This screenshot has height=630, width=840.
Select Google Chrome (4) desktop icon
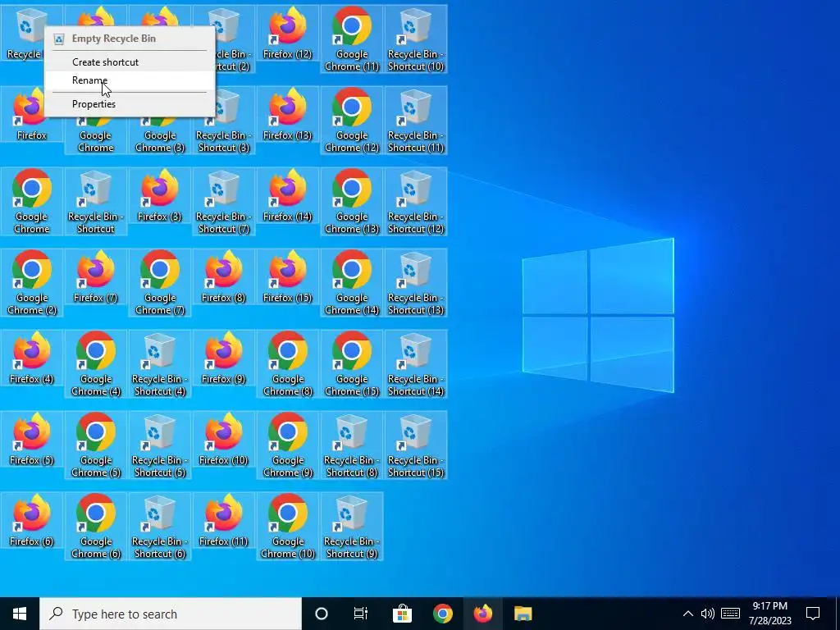pyautogui.click(x=96, y=364)
